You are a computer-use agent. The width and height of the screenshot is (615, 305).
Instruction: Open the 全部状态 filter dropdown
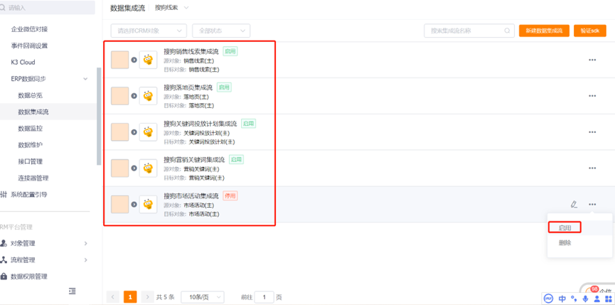(221, 31)
